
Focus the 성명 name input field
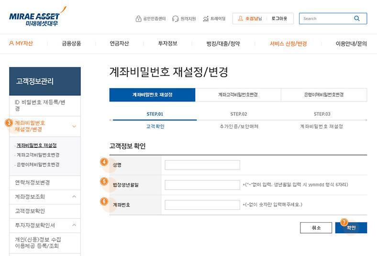point(202,165)
